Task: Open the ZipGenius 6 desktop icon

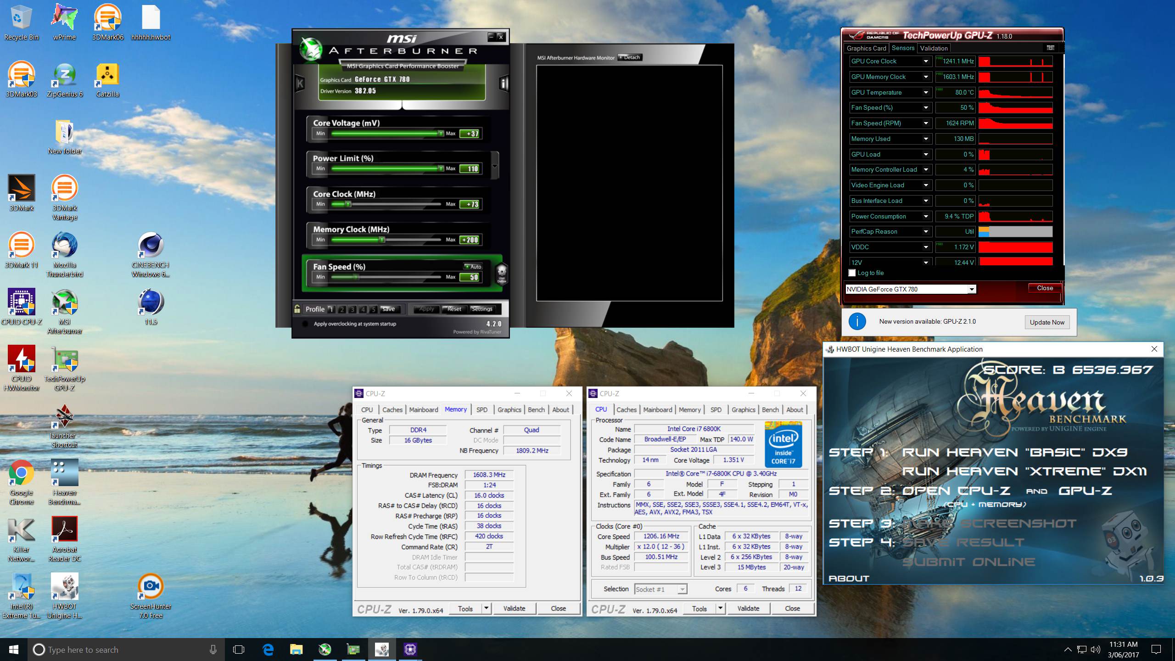Action: tap(64, 80)
